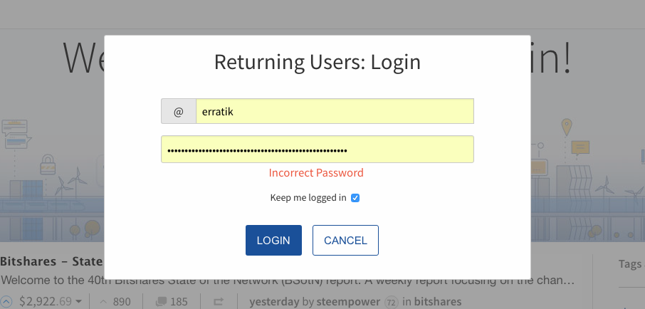The image size is (645, 309).
Task: Open the 890 votes list expander
Action: 103,302
